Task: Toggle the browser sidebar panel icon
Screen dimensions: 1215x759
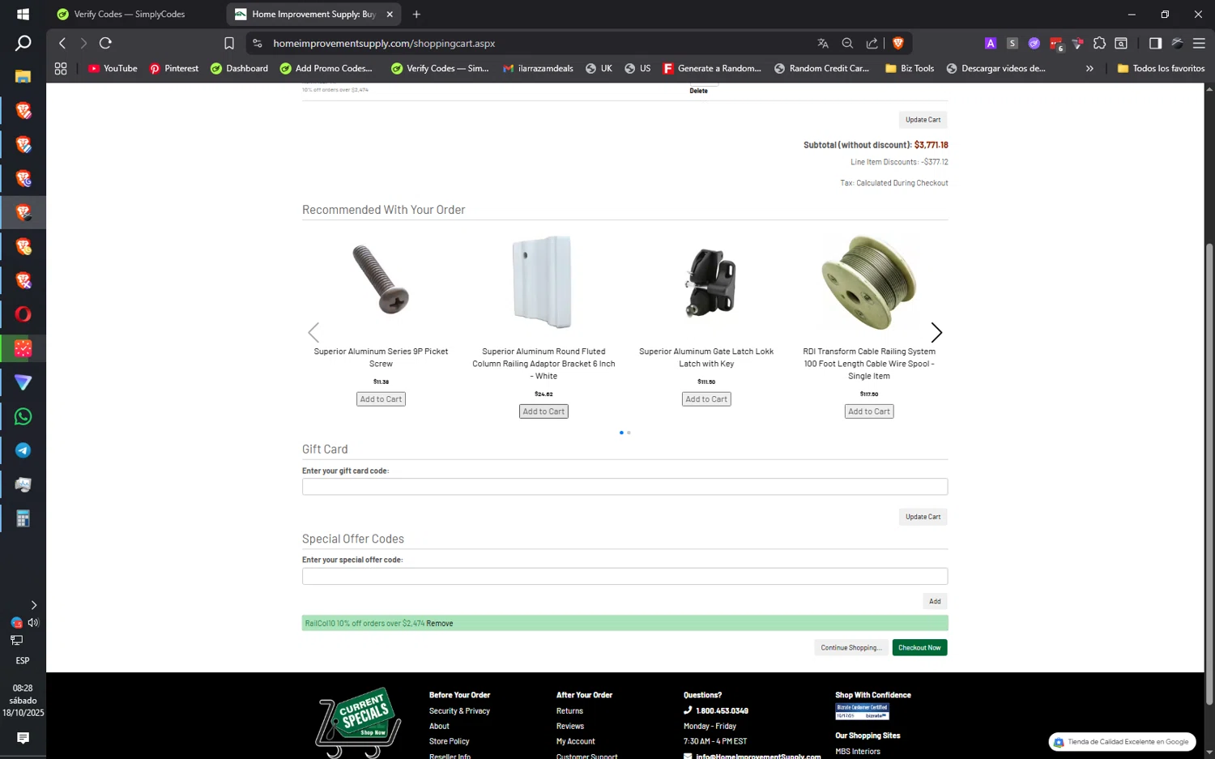Action: [x=1155, y=43]
